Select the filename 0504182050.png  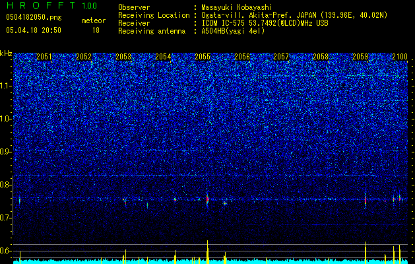34,17
